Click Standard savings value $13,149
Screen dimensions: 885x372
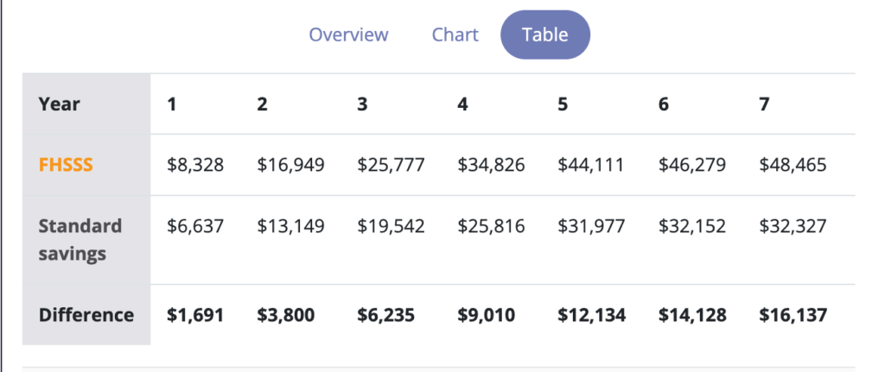(x=290, y=227)
